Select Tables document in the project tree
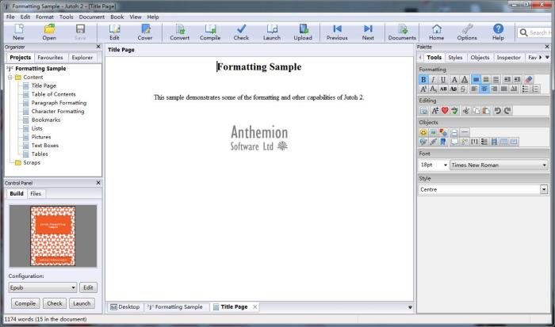 point(40,154)
